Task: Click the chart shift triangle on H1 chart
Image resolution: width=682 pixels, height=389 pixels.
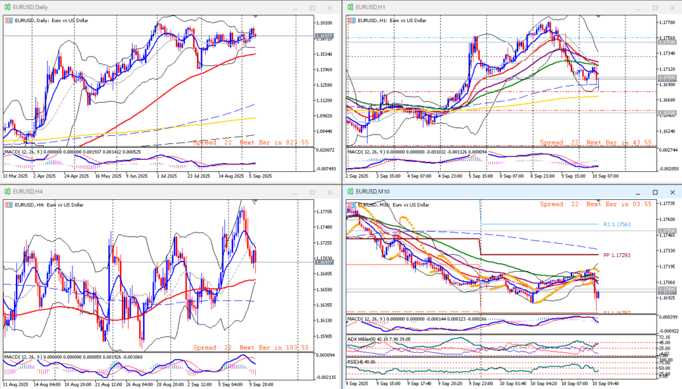Action: point(597,15)
